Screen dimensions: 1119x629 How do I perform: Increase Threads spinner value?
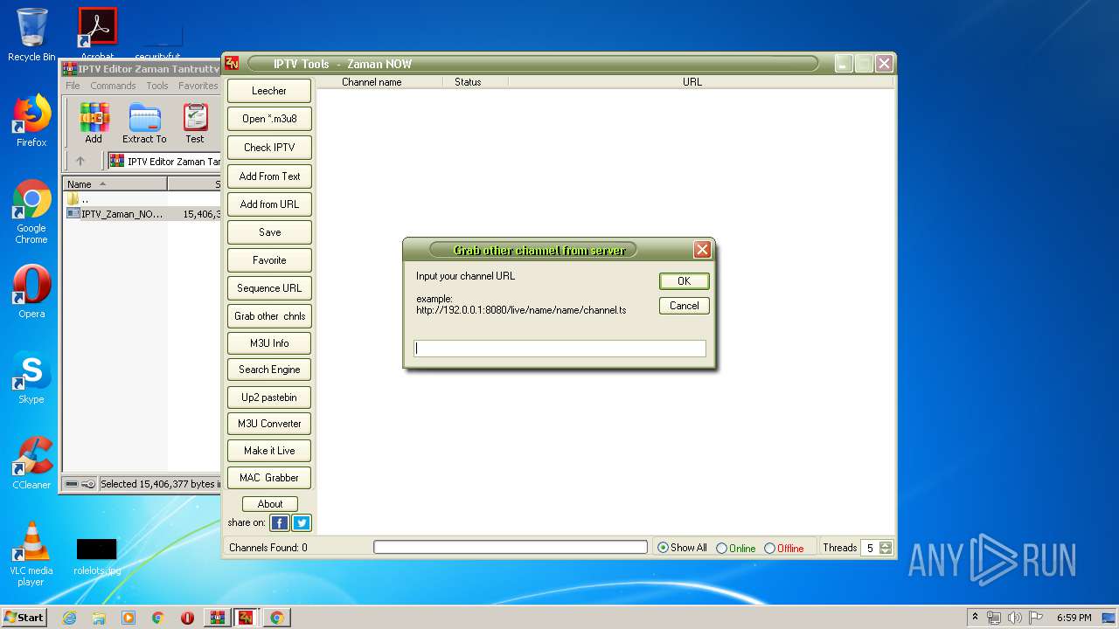(886, 544)
